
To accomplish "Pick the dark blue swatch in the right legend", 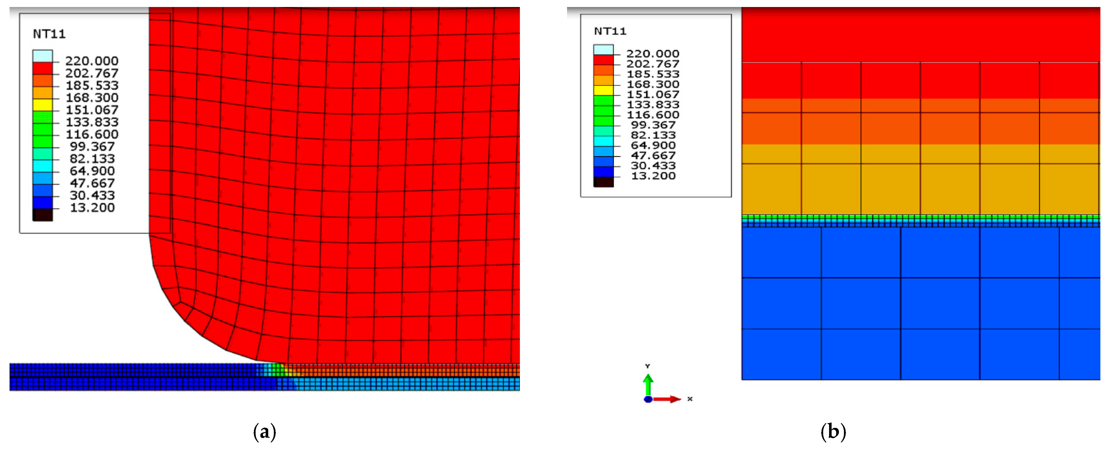I will point(603,171).
